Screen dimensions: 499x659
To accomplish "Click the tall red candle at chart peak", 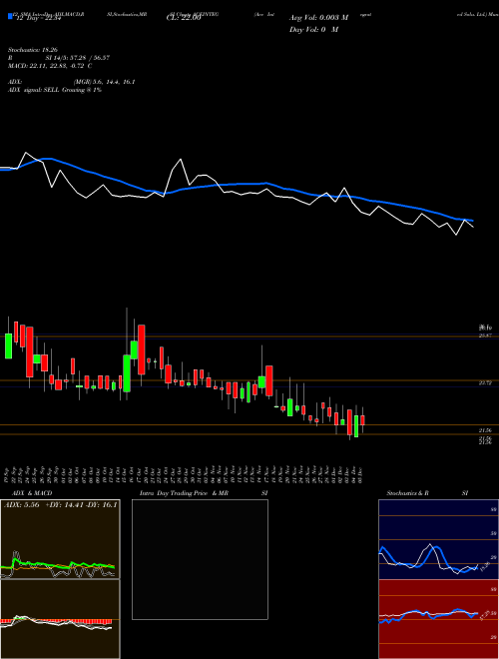I will coord(142,349).
